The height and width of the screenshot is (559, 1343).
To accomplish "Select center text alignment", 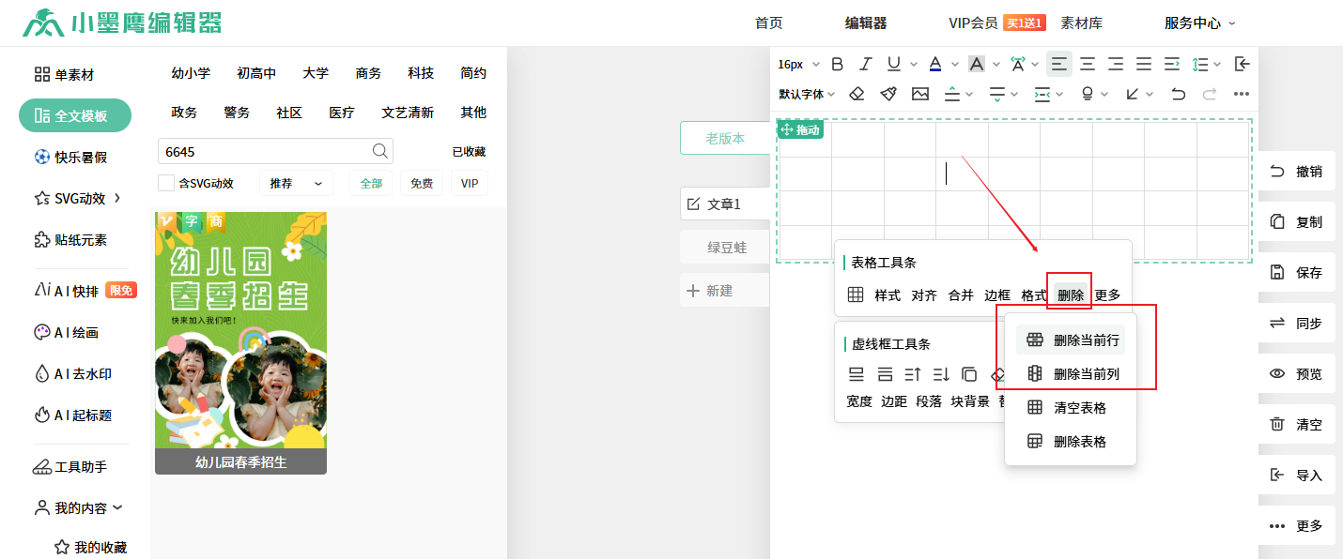I will (x=1088, y=64).
